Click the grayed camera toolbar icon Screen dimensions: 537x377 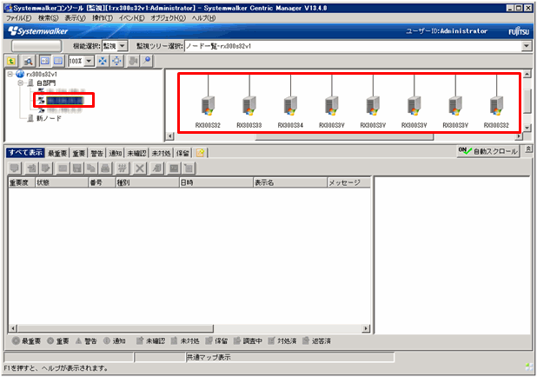tap(133, 62)
